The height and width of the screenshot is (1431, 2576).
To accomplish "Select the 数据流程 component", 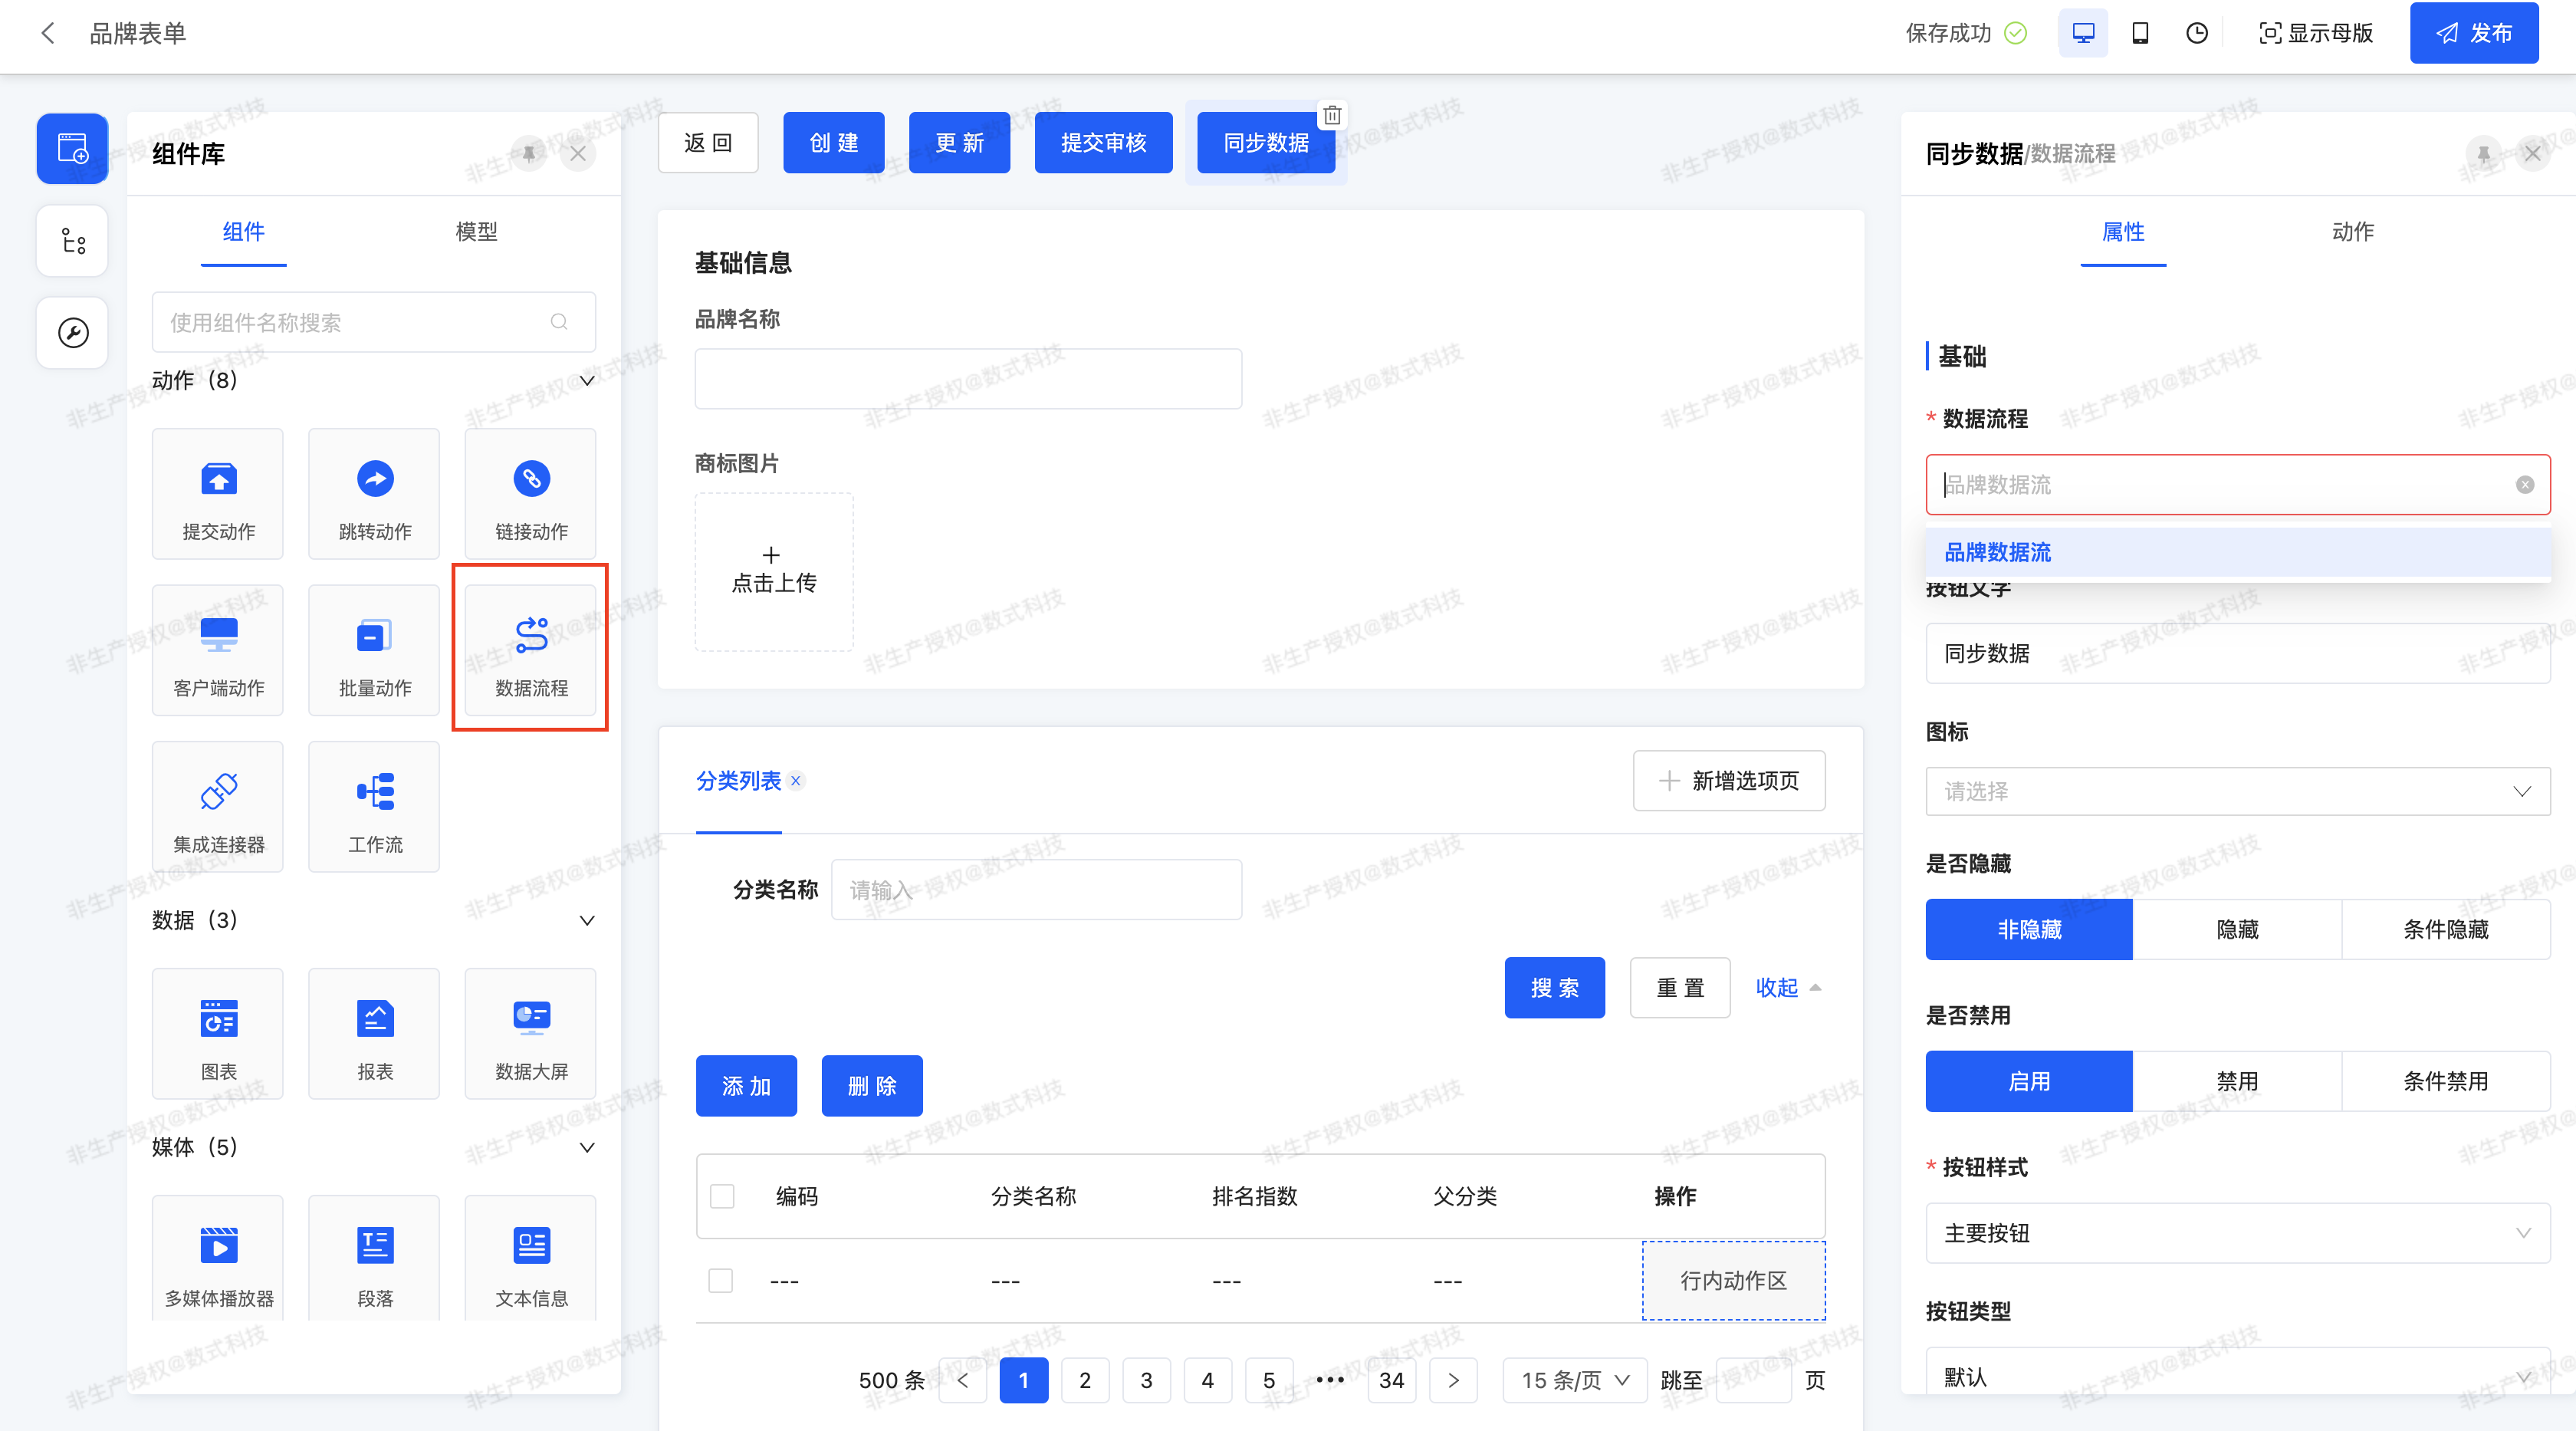I will pyautogui.click(x=531, y=650).
